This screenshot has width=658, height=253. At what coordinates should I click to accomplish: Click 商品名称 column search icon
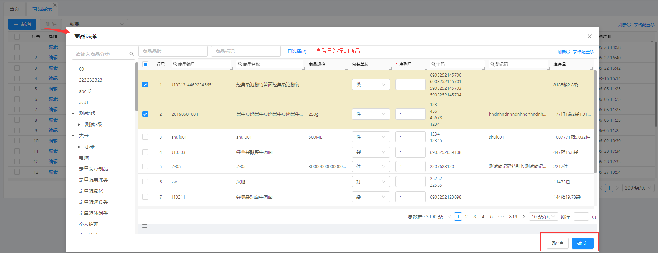point(240,64)
